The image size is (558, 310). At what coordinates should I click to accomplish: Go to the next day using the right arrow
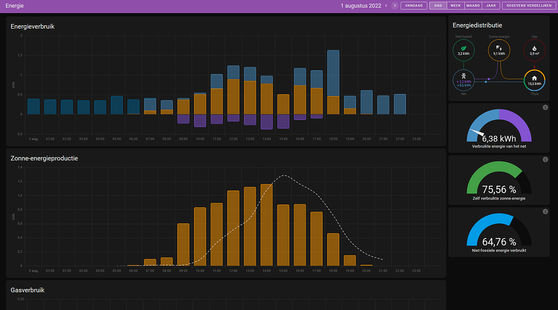click(x=394, y=5)
